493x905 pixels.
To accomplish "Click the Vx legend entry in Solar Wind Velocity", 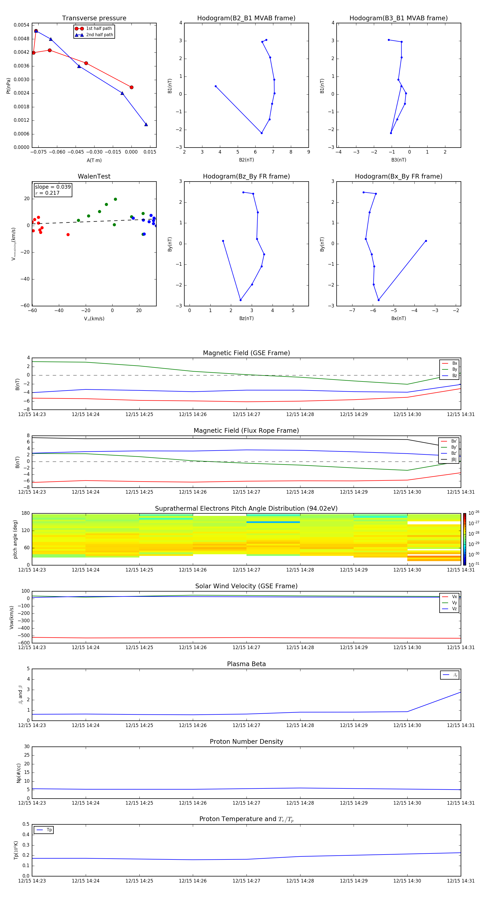I will click(449, 596).
